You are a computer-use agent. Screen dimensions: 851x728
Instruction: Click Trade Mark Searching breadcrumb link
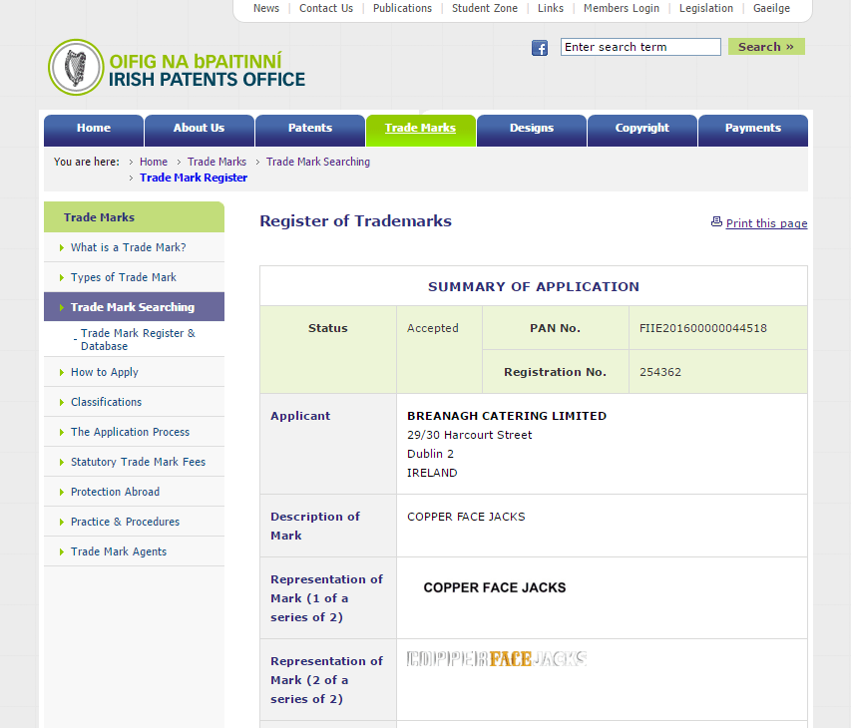(x=318, y=162)
